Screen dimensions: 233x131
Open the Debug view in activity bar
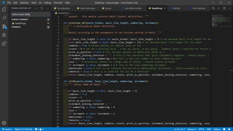coord(4,35)
